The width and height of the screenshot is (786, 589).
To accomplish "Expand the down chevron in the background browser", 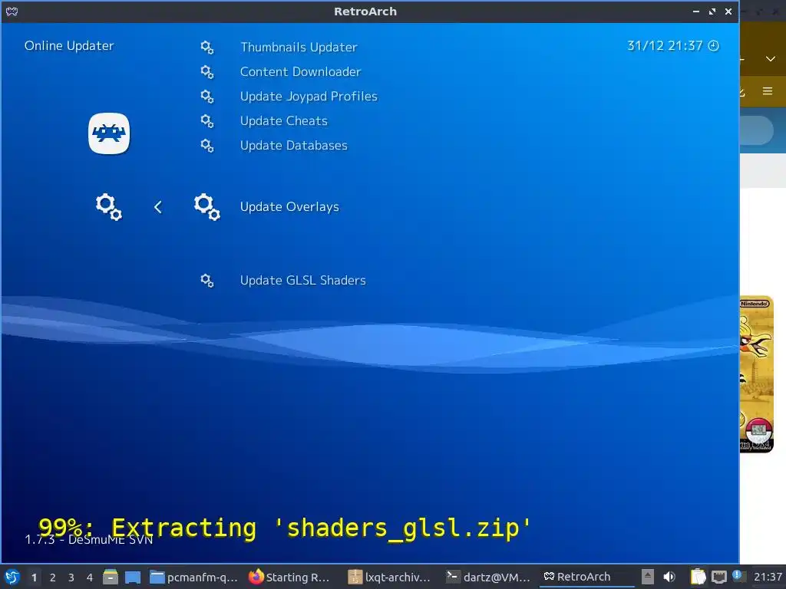I will (771, 59).
